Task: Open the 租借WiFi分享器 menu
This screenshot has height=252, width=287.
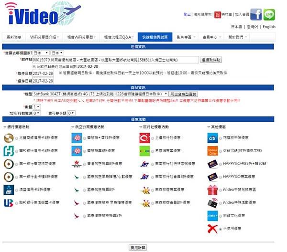Action: [x=81, y=37]
